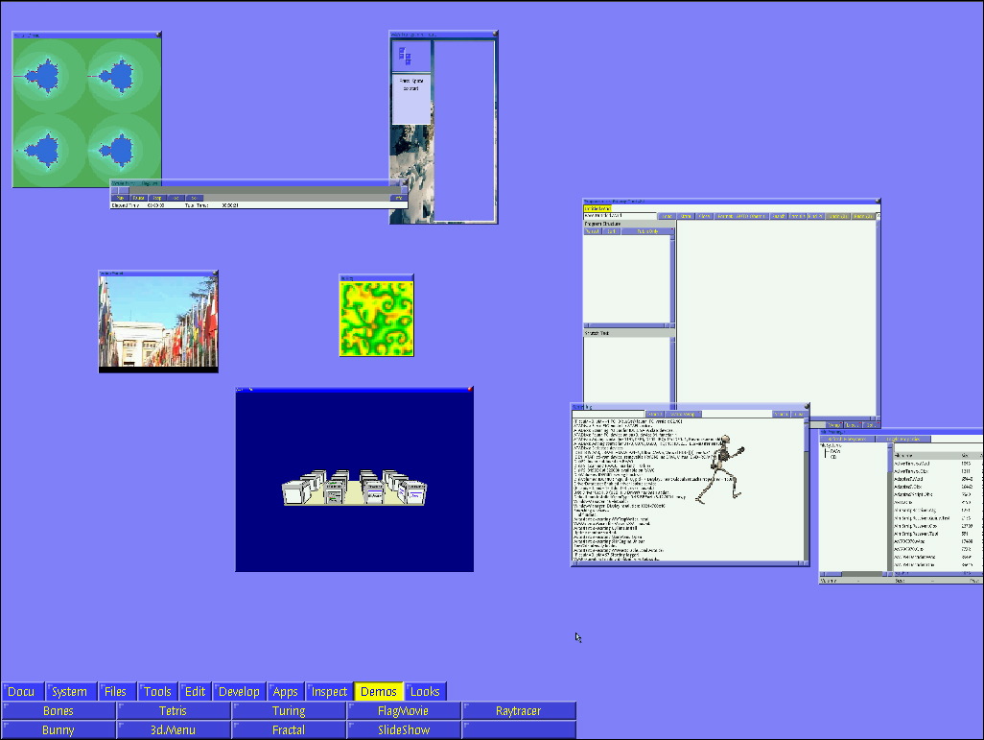This screenshot has width=984, height=740.
Task: Select the Tools menu tab
Action: click(157, 692)
